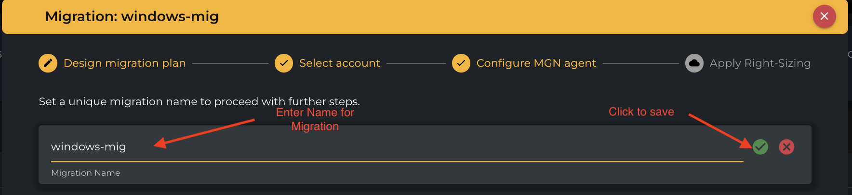The height and width of the screenshot is (195, 852).
Task: Jump to the Apply Right-Sizing step
Action: click(760, 63)
